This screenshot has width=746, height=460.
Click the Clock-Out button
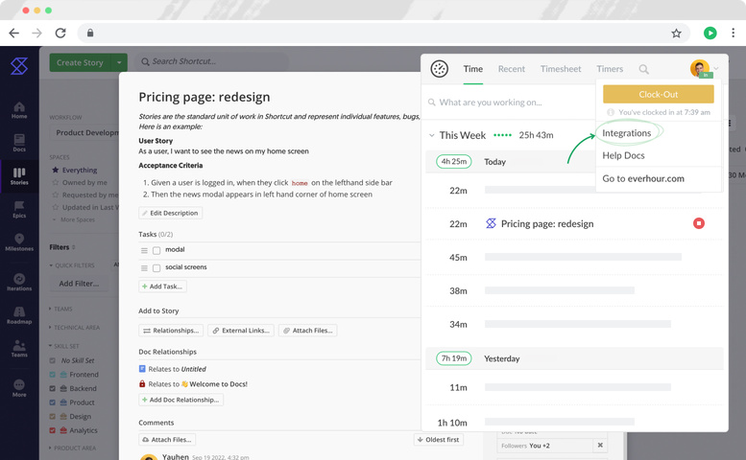tap(659, 94)
